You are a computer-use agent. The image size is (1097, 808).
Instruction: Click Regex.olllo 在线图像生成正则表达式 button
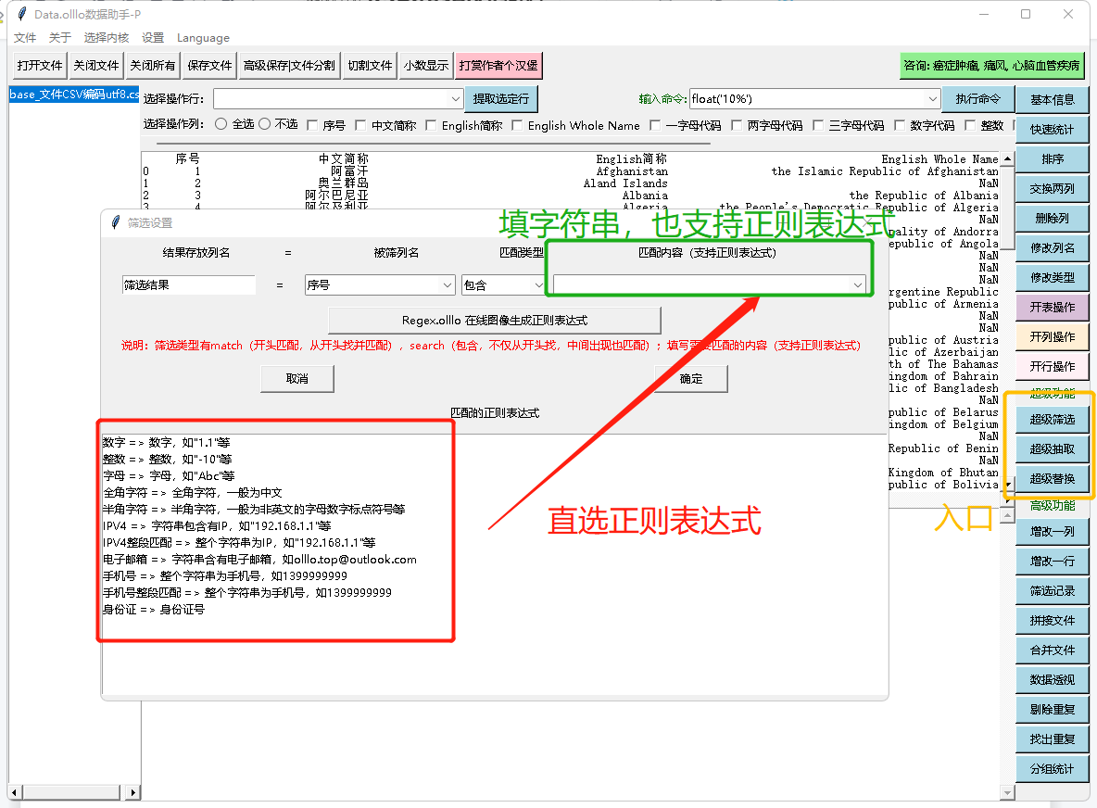point(494,321)
